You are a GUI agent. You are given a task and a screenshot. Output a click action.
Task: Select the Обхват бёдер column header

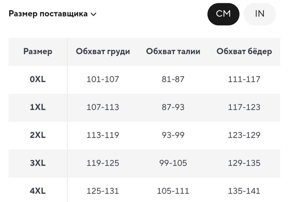[x=244, y=52]
